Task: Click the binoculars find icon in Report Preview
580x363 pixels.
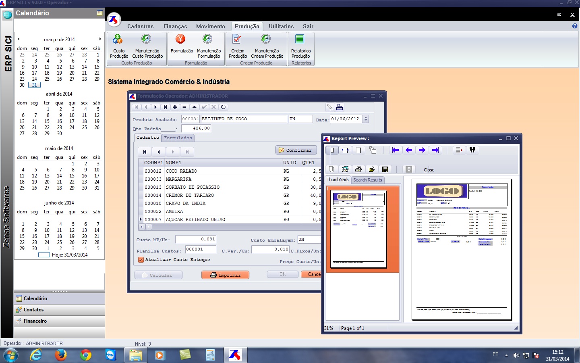Action: pos(472,150)
